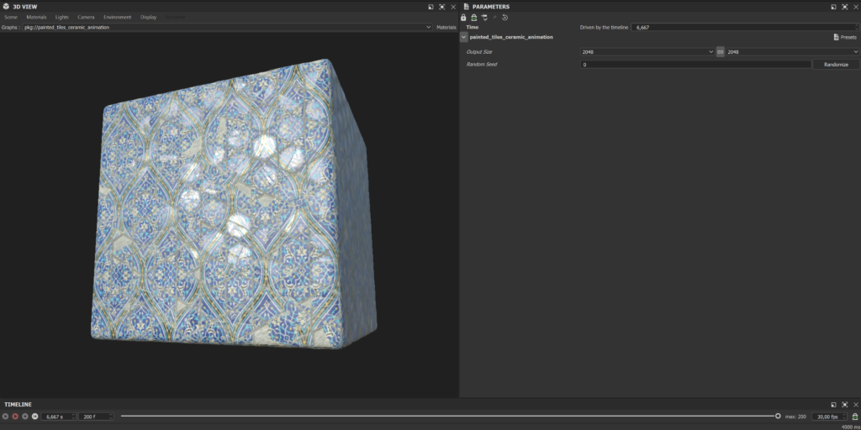Click the reset history icon in Parameters
This screenshot has height=430, width=861.
[504, 17]
